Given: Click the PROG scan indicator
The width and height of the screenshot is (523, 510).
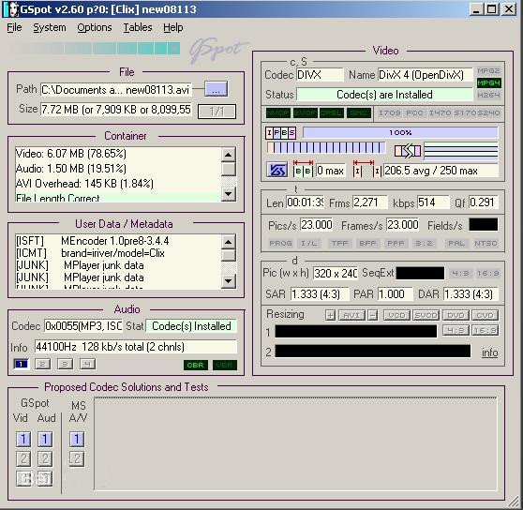Looking at the screenshot, I should [x=280, y=243].
